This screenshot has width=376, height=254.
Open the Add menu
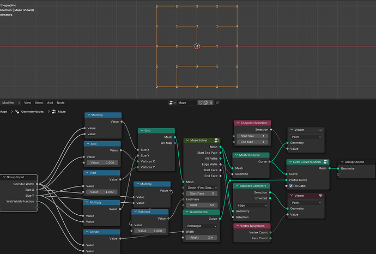point(50,102)
